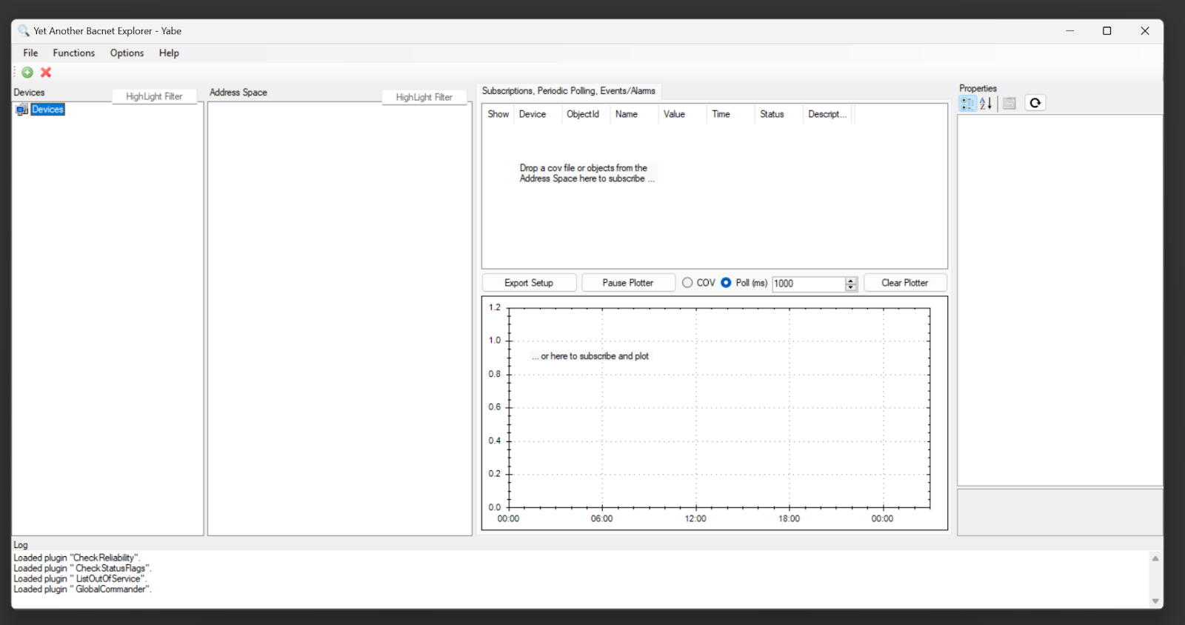Click the log line "CheckStatusFlags"

point(82,568)
